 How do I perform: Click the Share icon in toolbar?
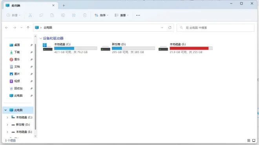(74, 15)
